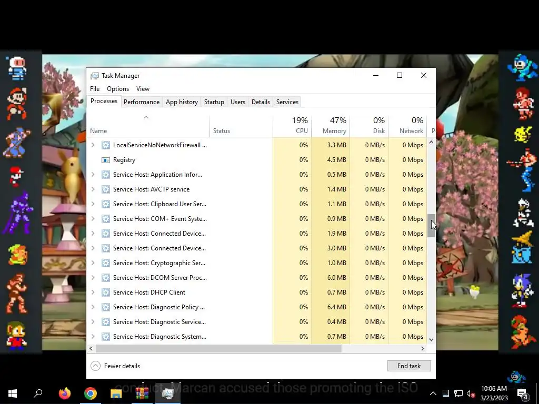This screenshot has height=404, width=539.
Task: Click the Samus desktop sprite icon
Action: tap(522, 332)
